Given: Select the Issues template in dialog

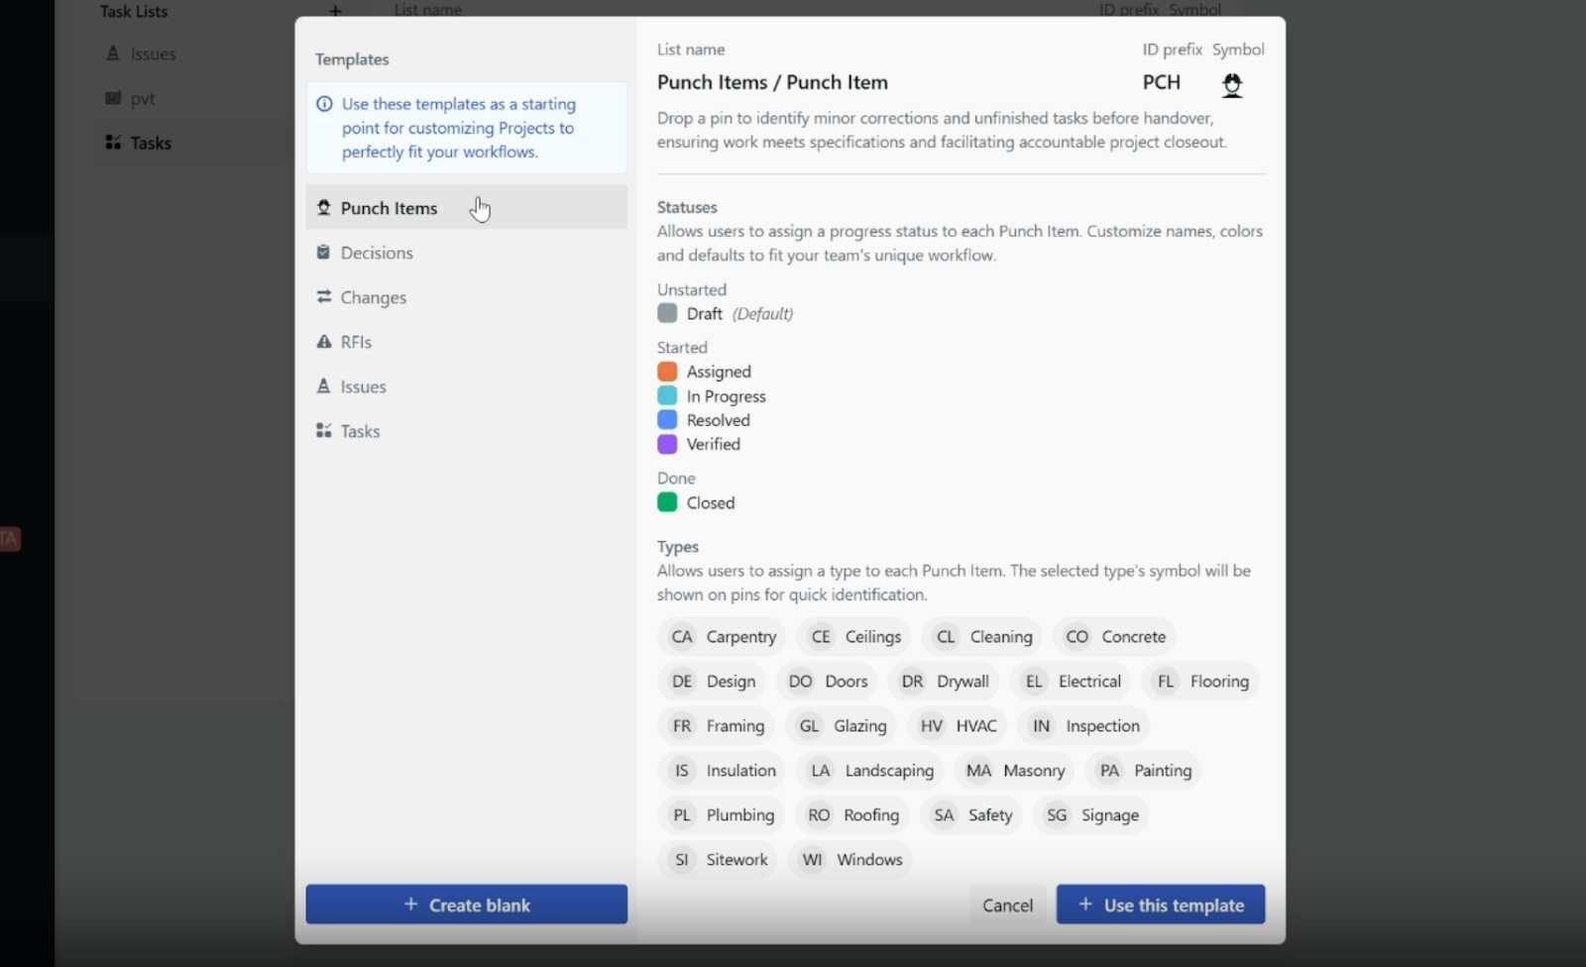Looking at the screenshot, I should (x=466, y=386).
